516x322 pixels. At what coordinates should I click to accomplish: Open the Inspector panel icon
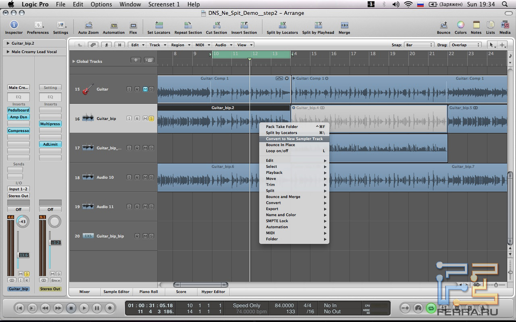[x=14, y=25]
